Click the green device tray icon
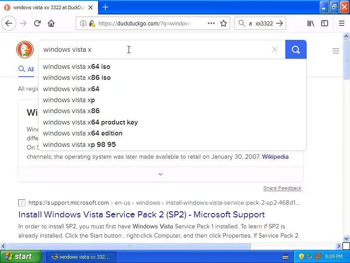Screen dimensions: 350x263 pos(309,256)
